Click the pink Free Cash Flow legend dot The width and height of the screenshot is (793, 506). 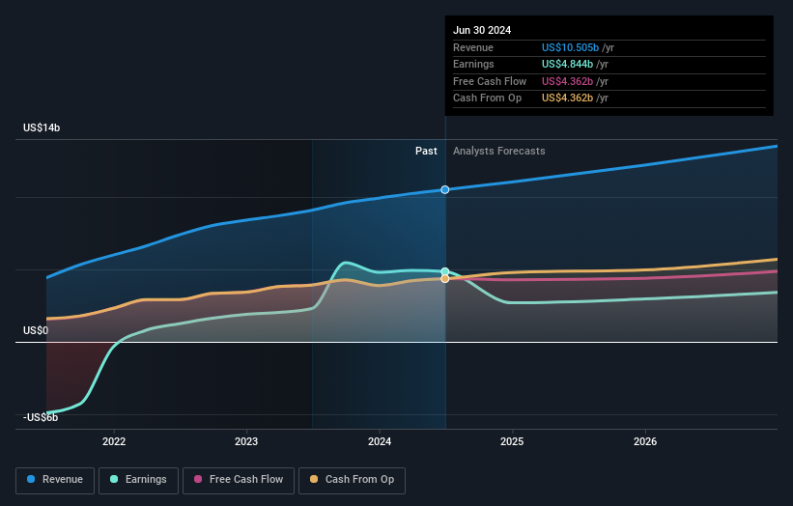click(x=198, y=479)
